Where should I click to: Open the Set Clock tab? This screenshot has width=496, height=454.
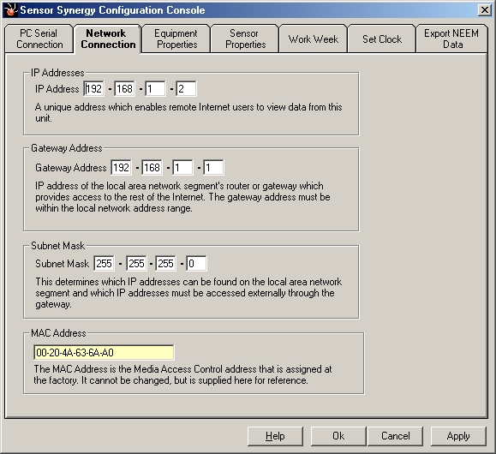tap(381, 39)
